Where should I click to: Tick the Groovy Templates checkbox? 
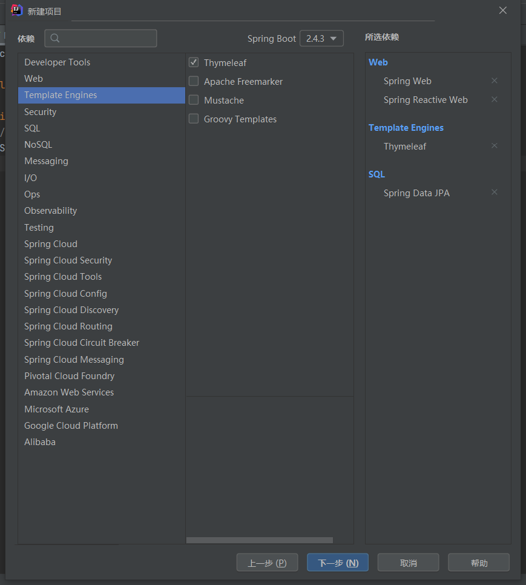click(194, 119)
